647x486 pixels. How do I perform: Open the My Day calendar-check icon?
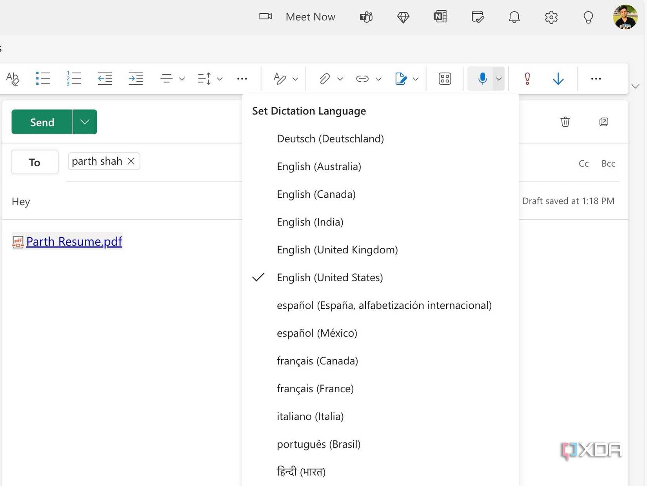coord(477,17)
